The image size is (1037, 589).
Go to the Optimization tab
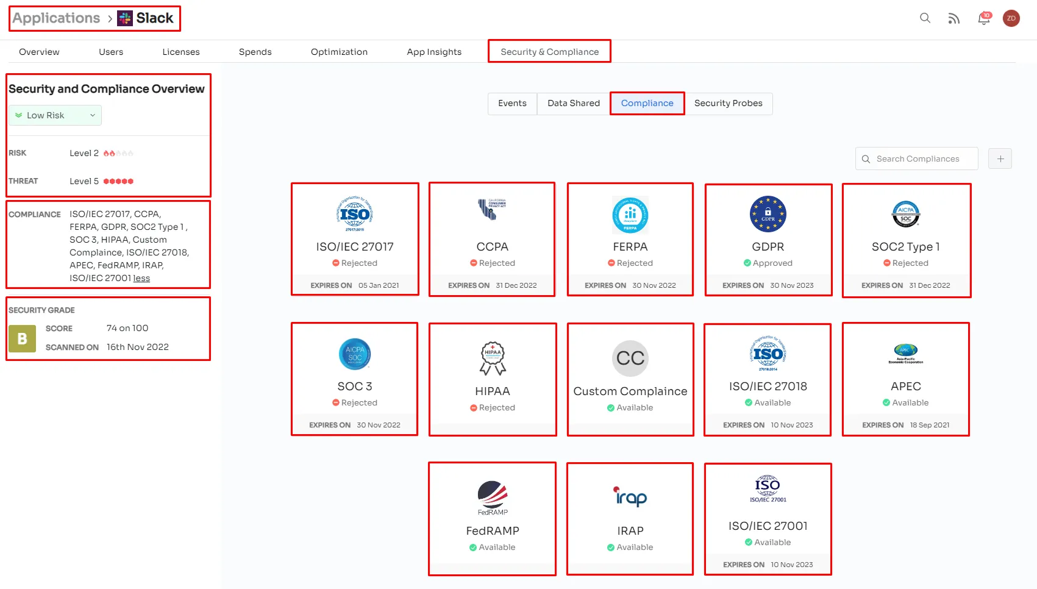pos(339,52)
